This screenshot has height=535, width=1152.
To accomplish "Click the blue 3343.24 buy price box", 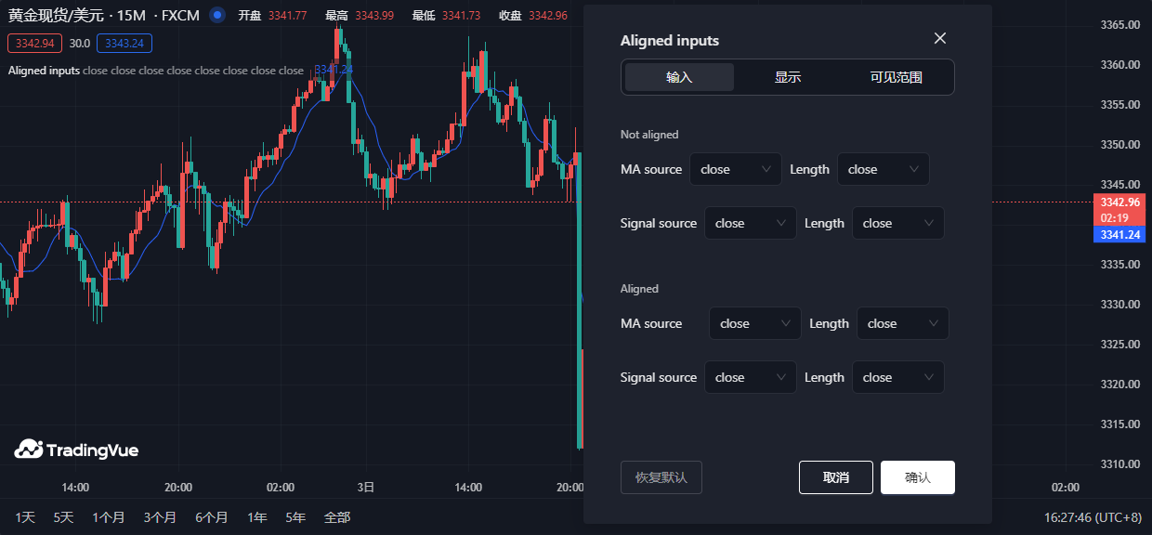I will [124, 43].
